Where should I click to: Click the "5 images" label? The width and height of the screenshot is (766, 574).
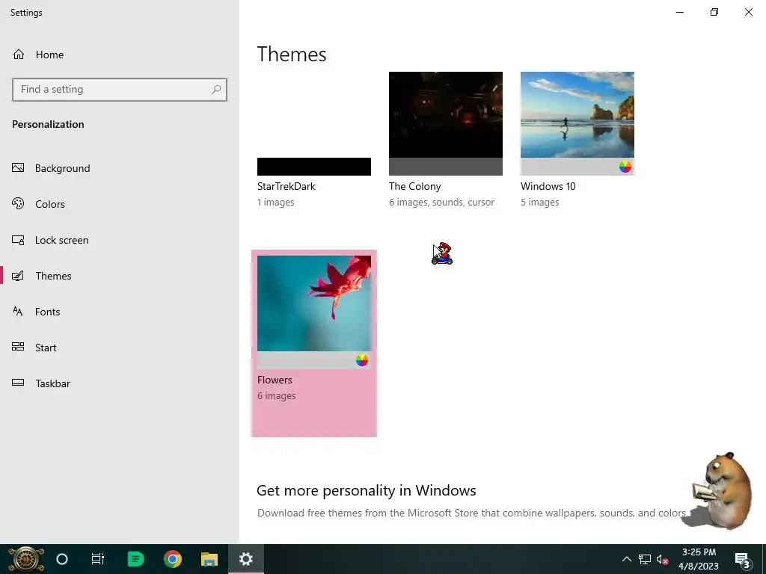[540, 202]
